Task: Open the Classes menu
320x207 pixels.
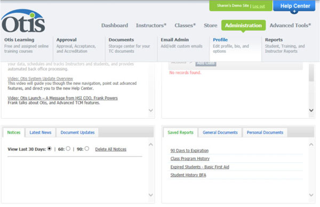Action: (x=185, y=25)
